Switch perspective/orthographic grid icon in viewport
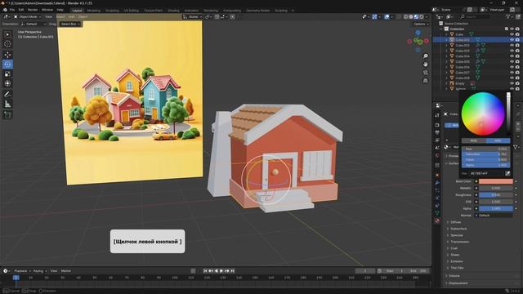This screenshot has height=294, width=523. click(x=425, y=81)
